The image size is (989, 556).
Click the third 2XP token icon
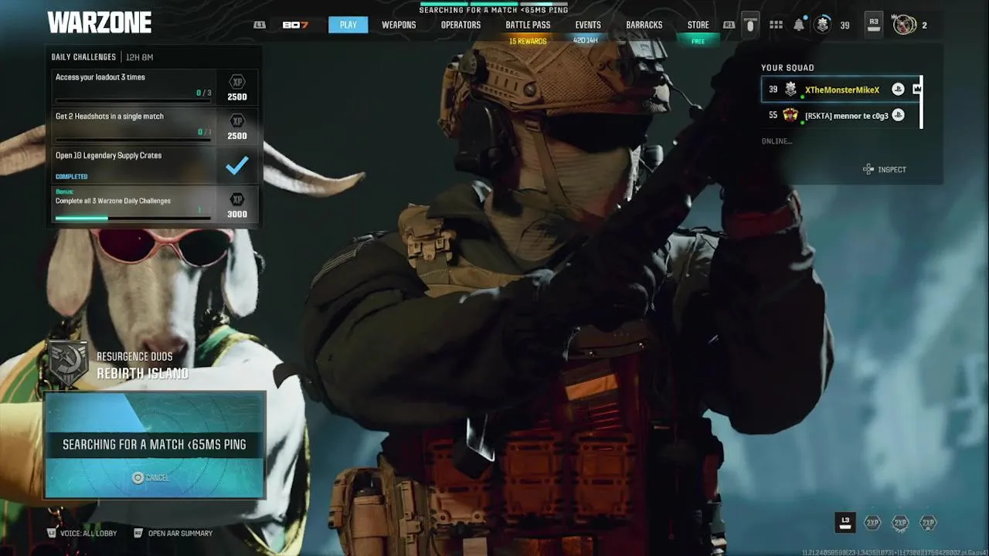pos(928,523)
